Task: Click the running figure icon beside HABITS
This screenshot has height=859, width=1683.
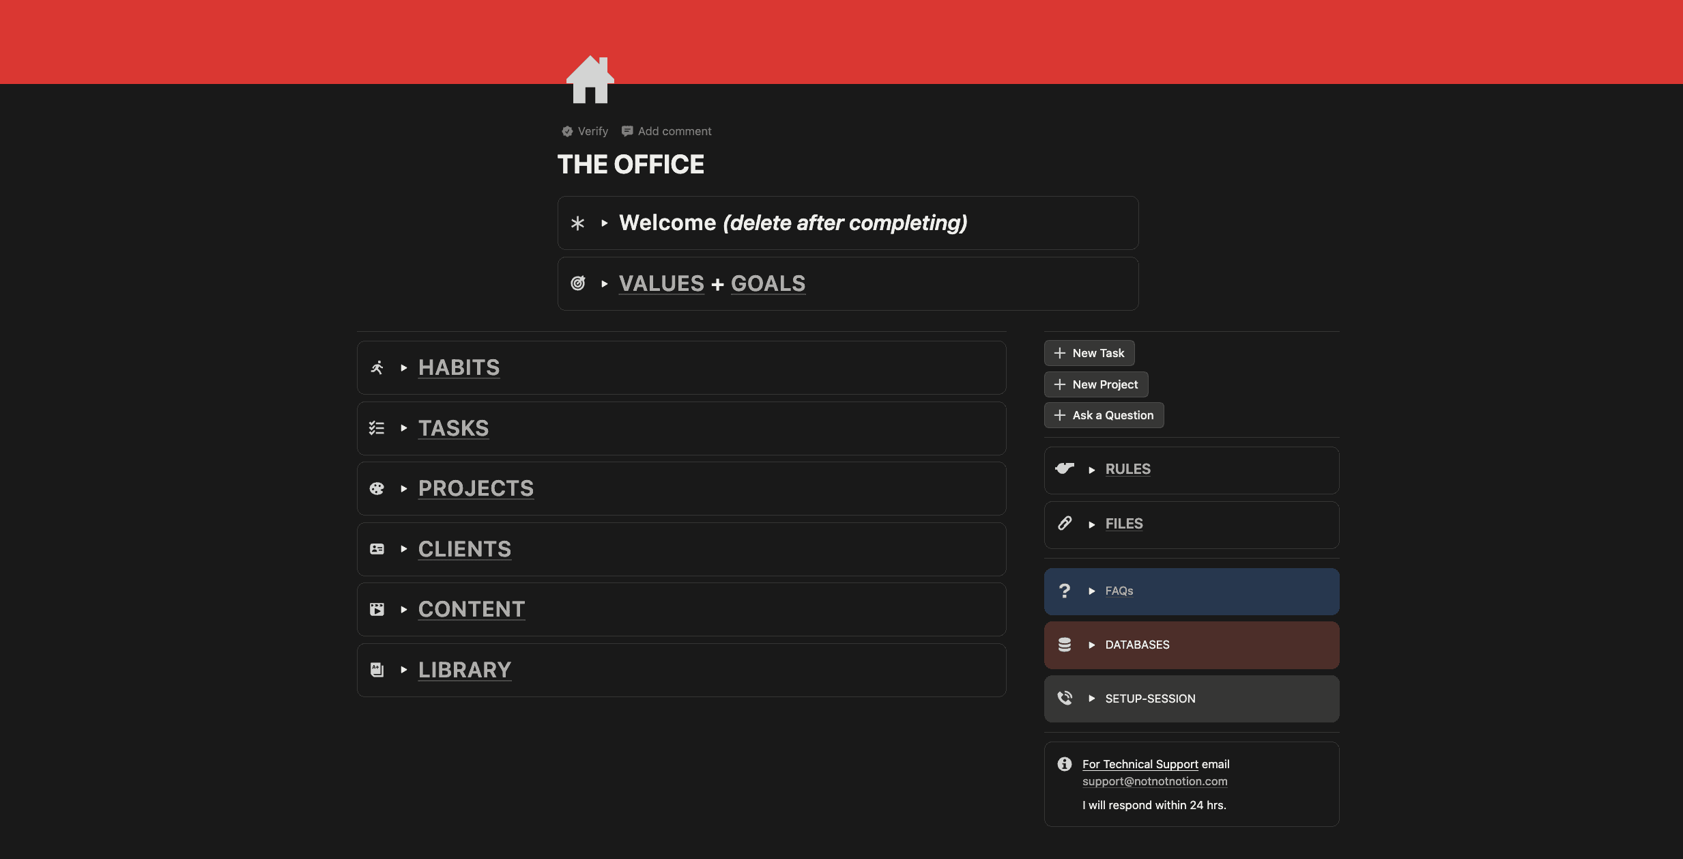Action: (x=377, y=368)
